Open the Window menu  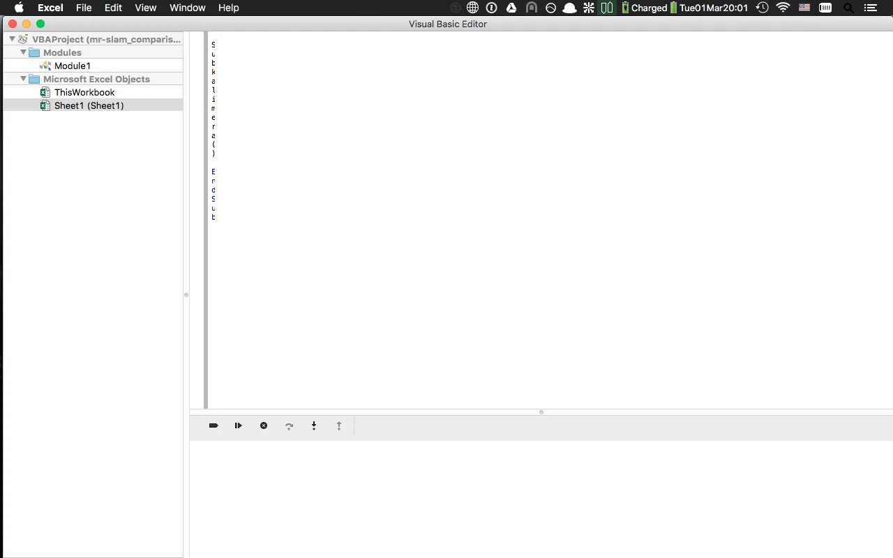coord(188,8)
